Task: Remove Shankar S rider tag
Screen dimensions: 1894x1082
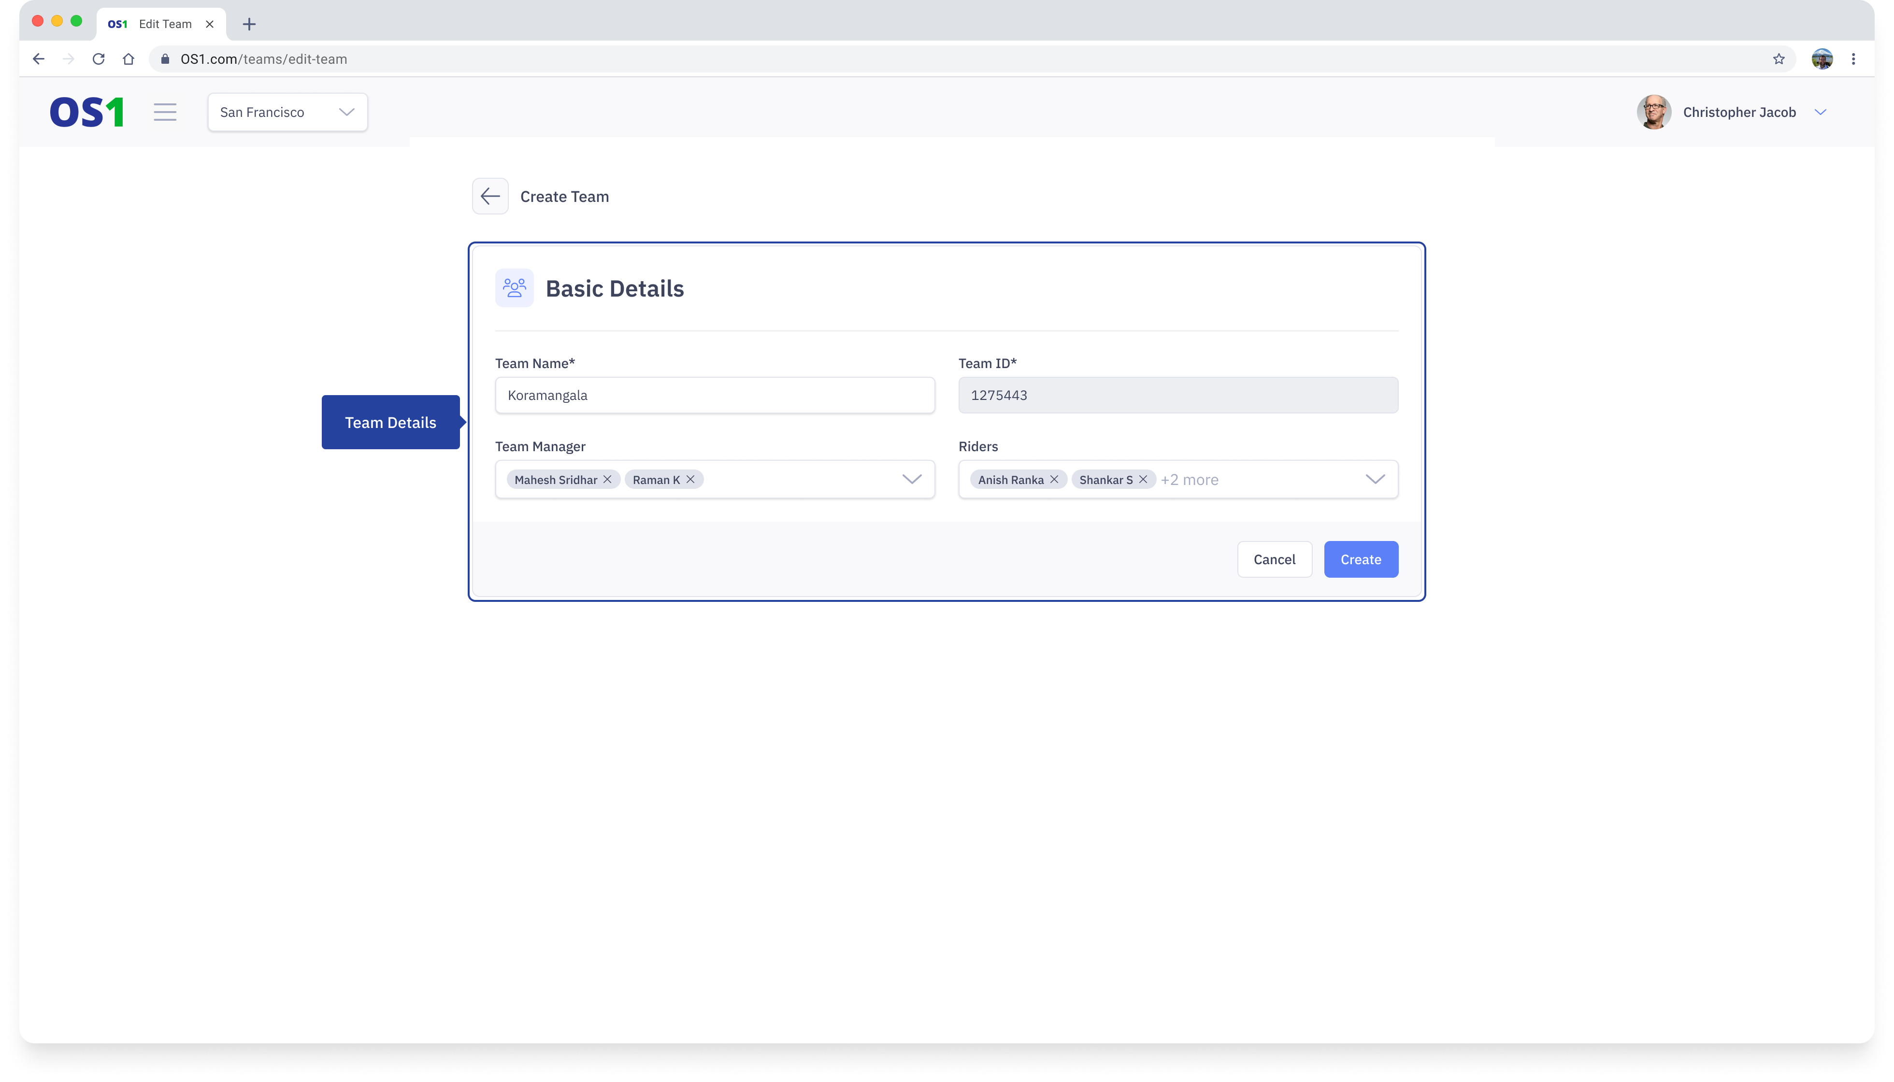Action: coord(1143,479)
